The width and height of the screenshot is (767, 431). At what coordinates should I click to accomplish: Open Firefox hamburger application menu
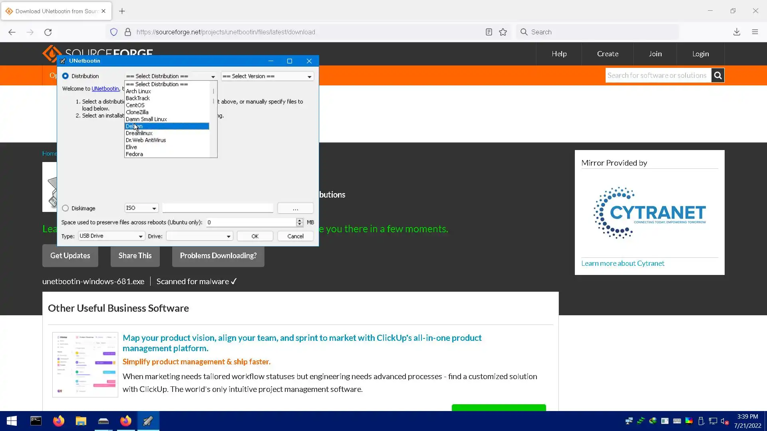click(755, 32)
